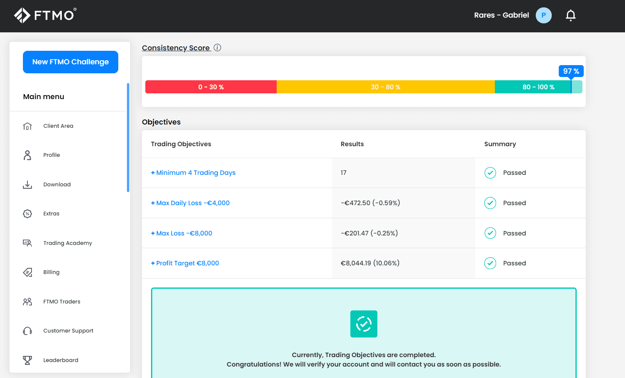Click the Minimum 4 Trading Days passed checkmark
Viewport: 625px width, 378px height.
490,173
